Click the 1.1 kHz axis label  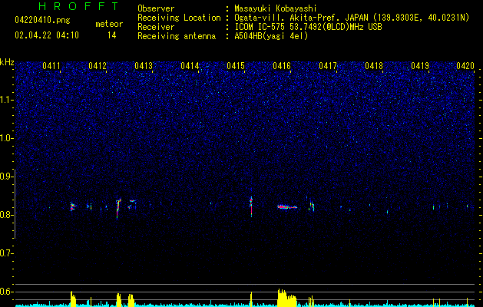(x=6, y=100)
